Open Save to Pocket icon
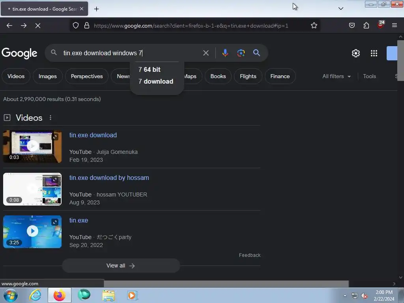Viewport: 404px width, 303px height. tap(352, 25)
